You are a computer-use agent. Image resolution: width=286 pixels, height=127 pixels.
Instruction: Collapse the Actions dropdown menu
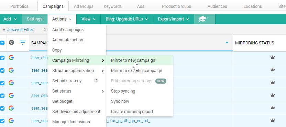point(62,19)
